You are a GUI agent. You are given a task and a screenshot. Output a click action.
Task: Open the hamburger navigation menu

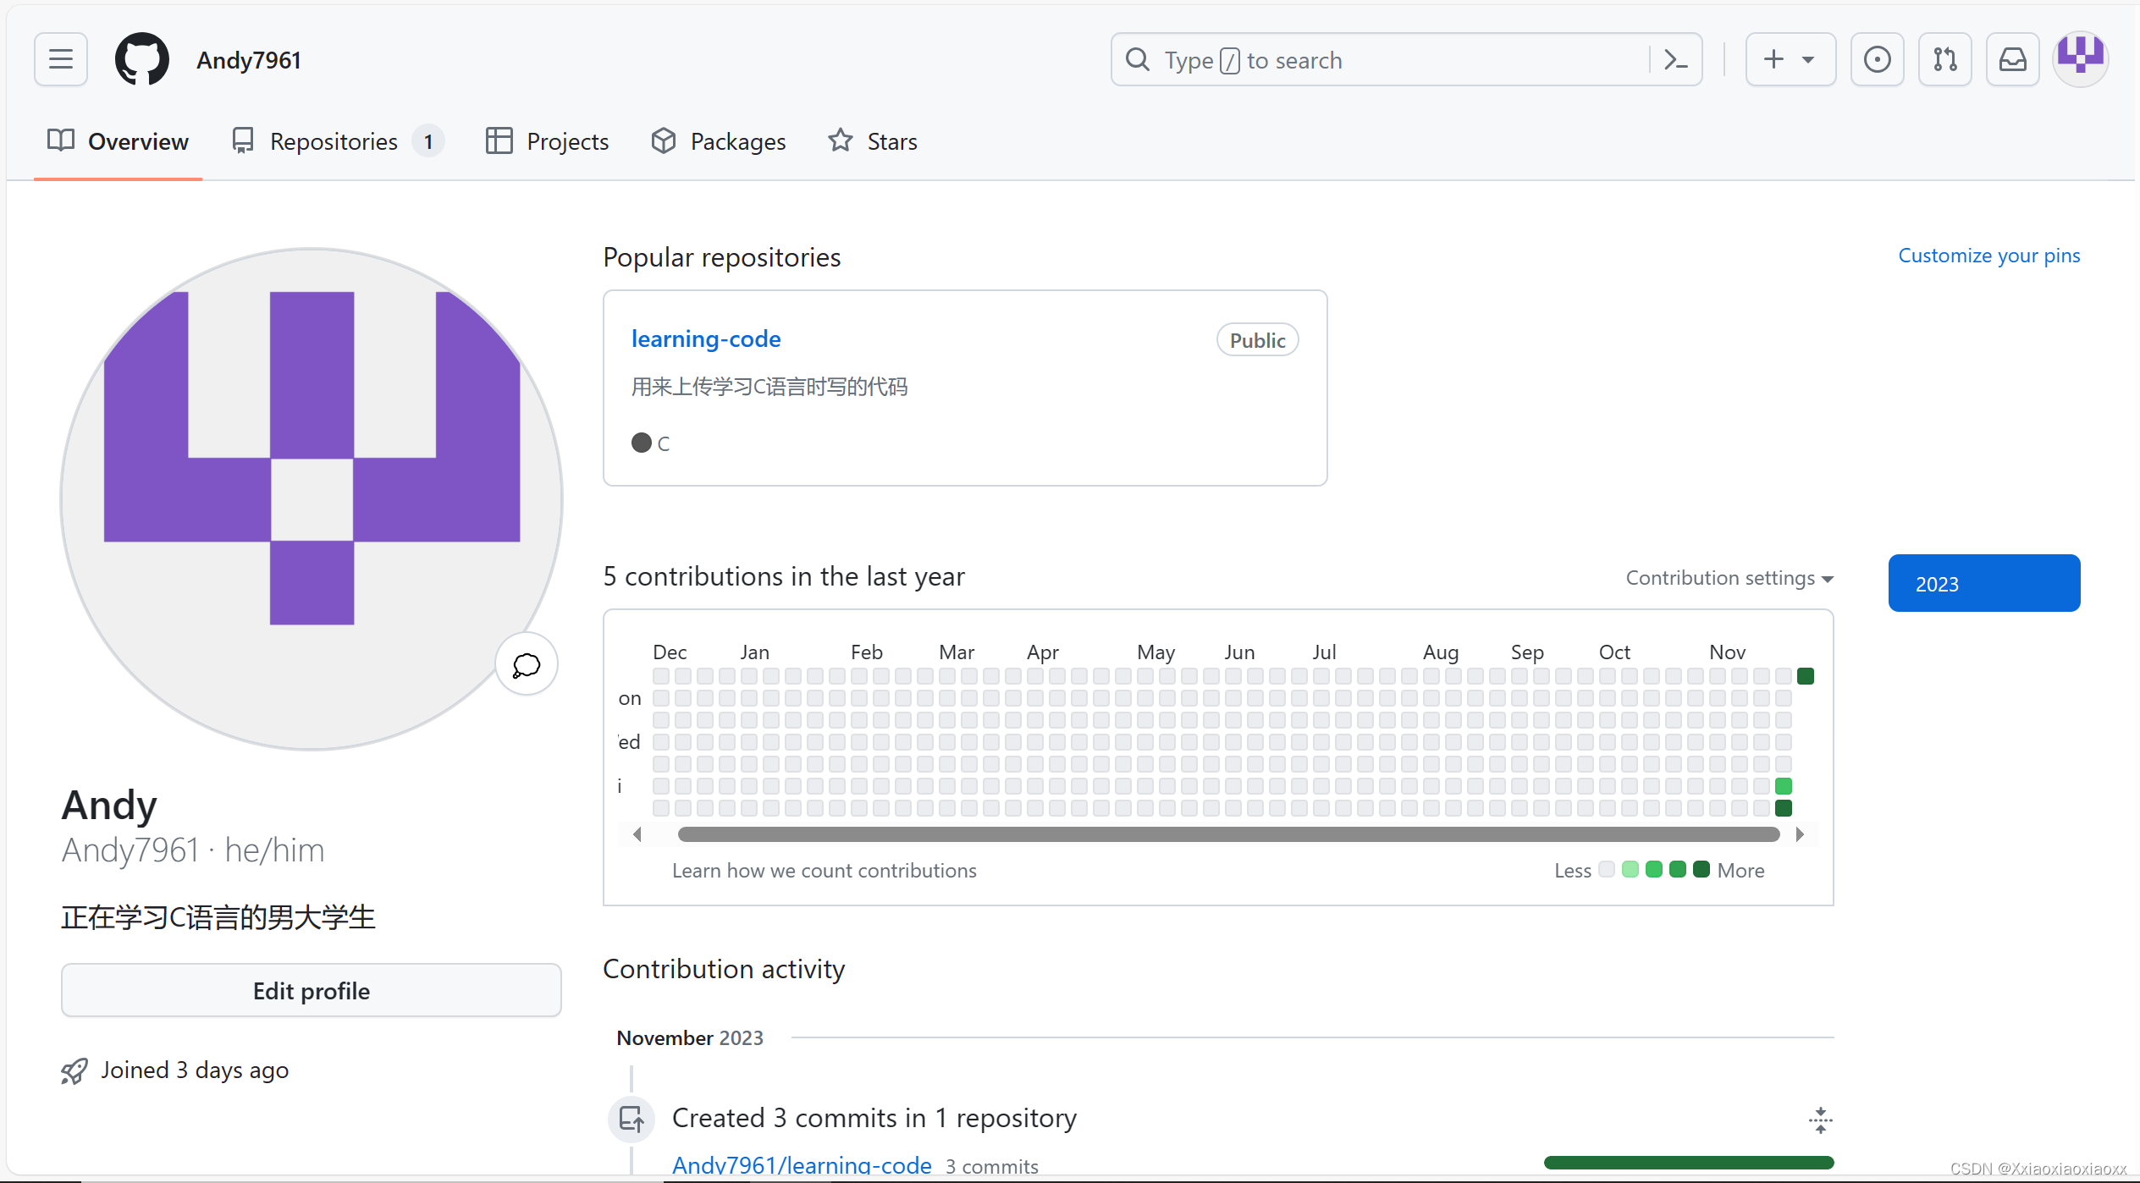(60, 60)
